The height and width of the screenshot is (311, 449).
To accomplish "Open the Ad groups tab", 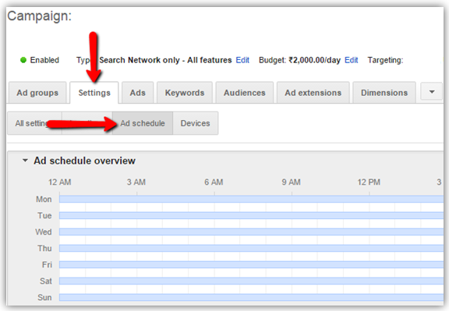I will (x=37, y=93).
